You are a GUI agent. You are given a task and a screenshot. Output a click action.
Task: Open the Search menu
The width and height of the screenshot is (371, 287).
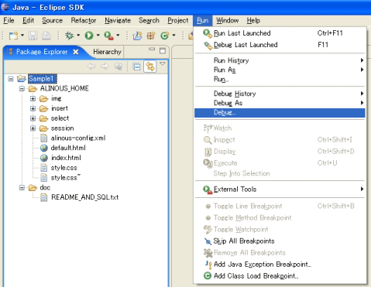[149, 20]
